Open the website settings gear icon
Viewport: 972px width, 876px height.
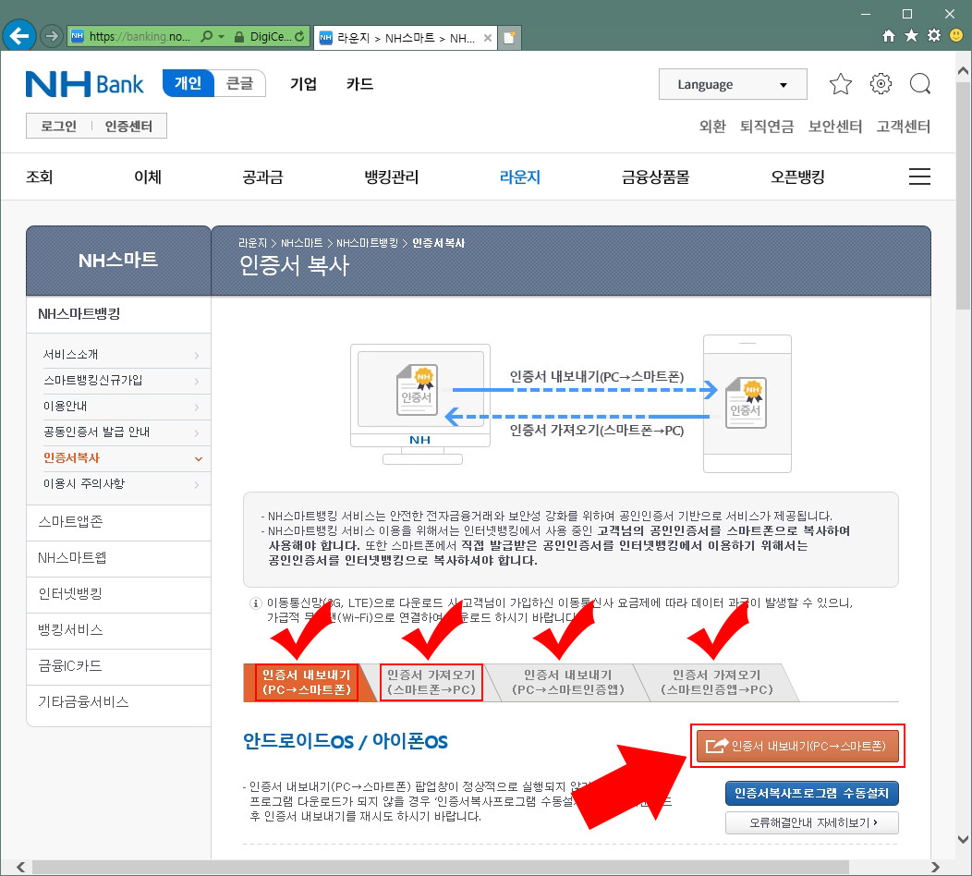881,83
